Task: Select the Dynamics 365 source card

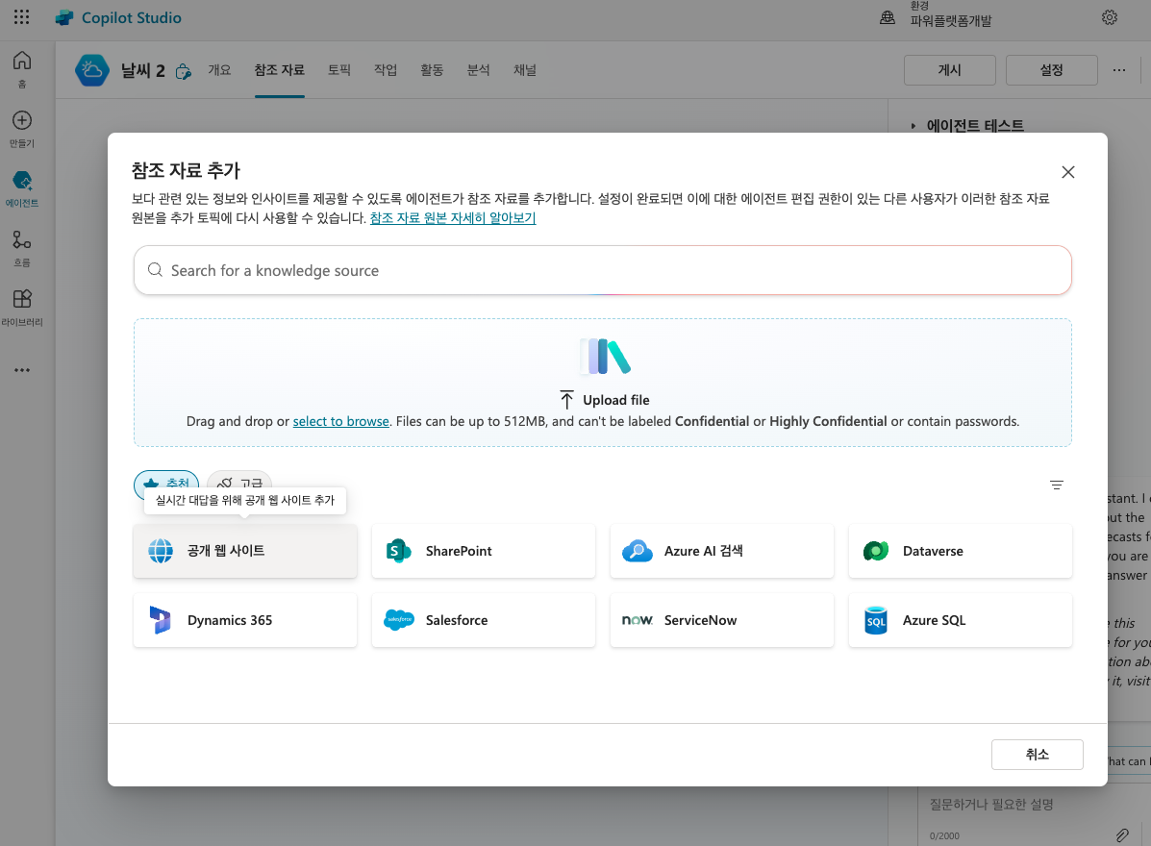Action: 245,620
